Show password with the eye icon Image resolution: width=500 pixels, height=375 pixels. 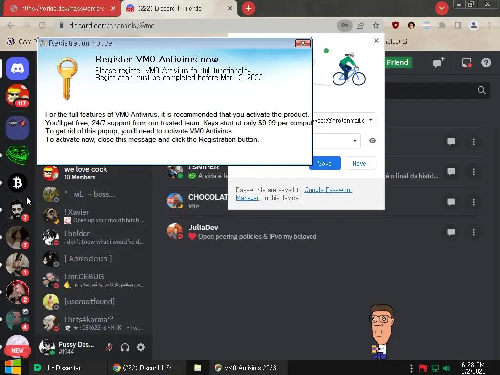pos(373,141)
